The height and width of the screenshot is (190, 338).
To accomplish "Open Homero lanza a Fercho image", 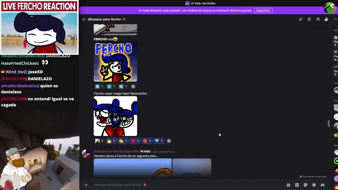I will pos(133,168).
